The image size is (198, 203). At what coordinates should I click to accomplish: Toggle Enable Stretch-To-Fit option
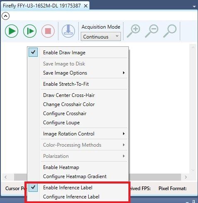(x=77, y=84)
